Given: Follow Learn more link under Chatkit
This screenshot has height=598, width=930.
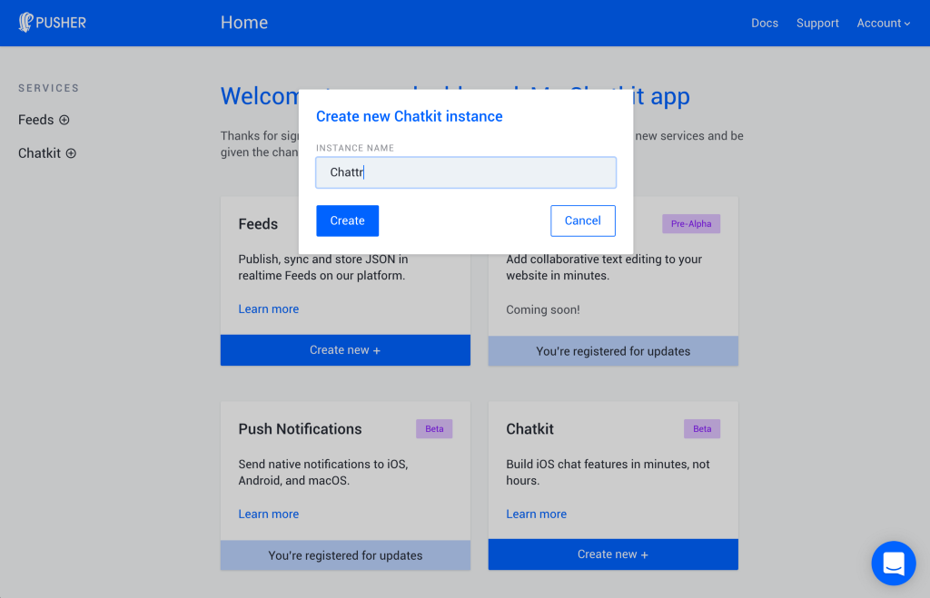Looking at the screenshot, I should coord(536,514).
